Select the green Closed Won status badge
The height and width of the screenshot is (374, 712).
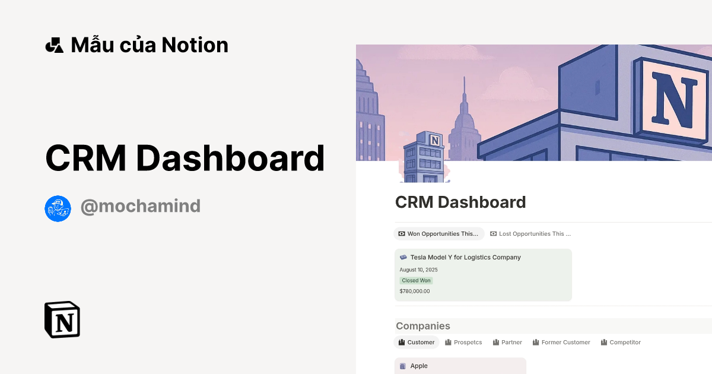[416, 280]
